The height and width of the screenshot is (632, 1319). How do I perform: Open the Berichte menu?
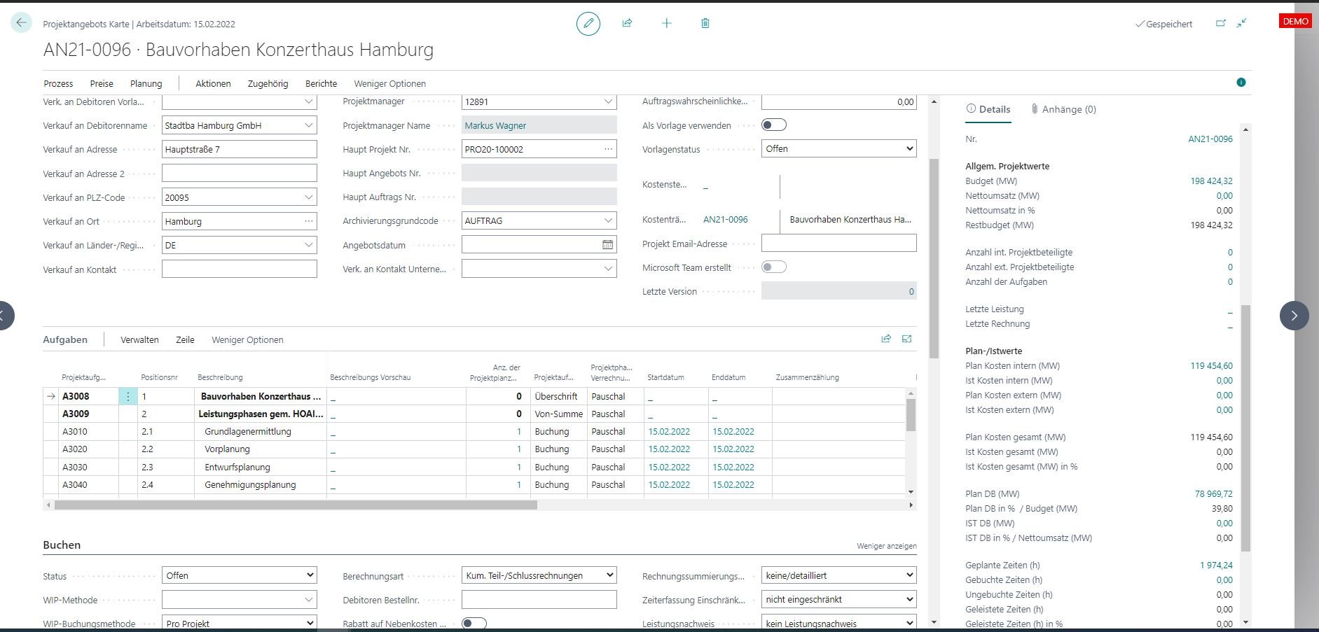(x=321, y=83)
